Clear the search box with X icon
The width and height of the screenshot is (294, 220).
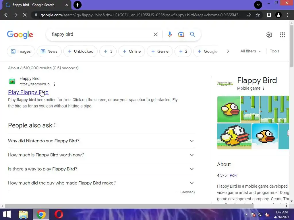point(155,34)
